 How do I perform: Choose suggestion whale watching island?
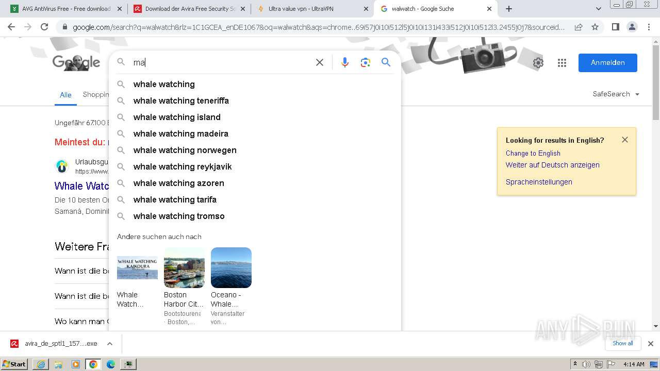click(x=255, y=117)
